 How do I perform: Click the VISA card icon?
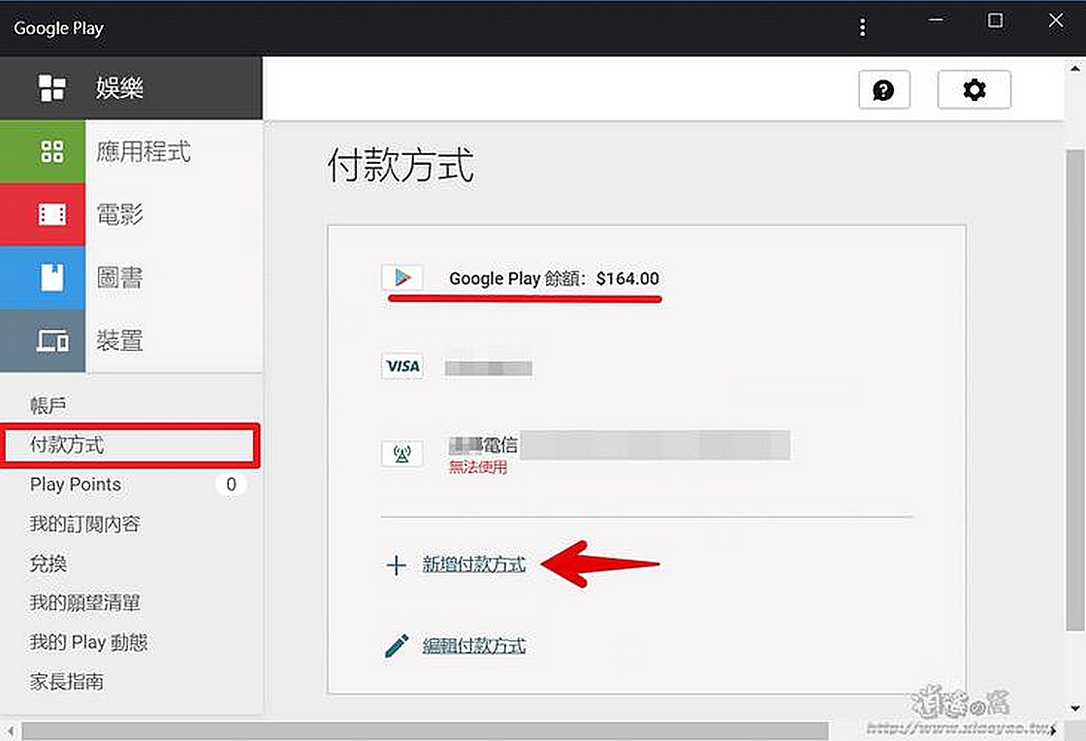[402, 367]
